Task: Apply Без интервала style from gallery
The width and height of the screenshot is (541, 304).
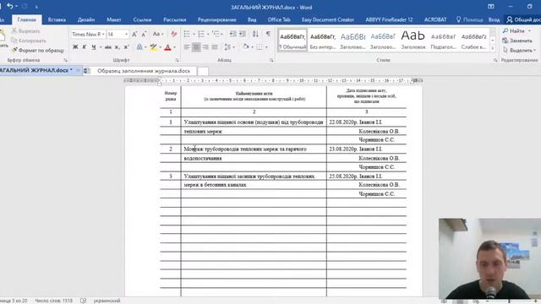Action: click(x=323, y=41)
